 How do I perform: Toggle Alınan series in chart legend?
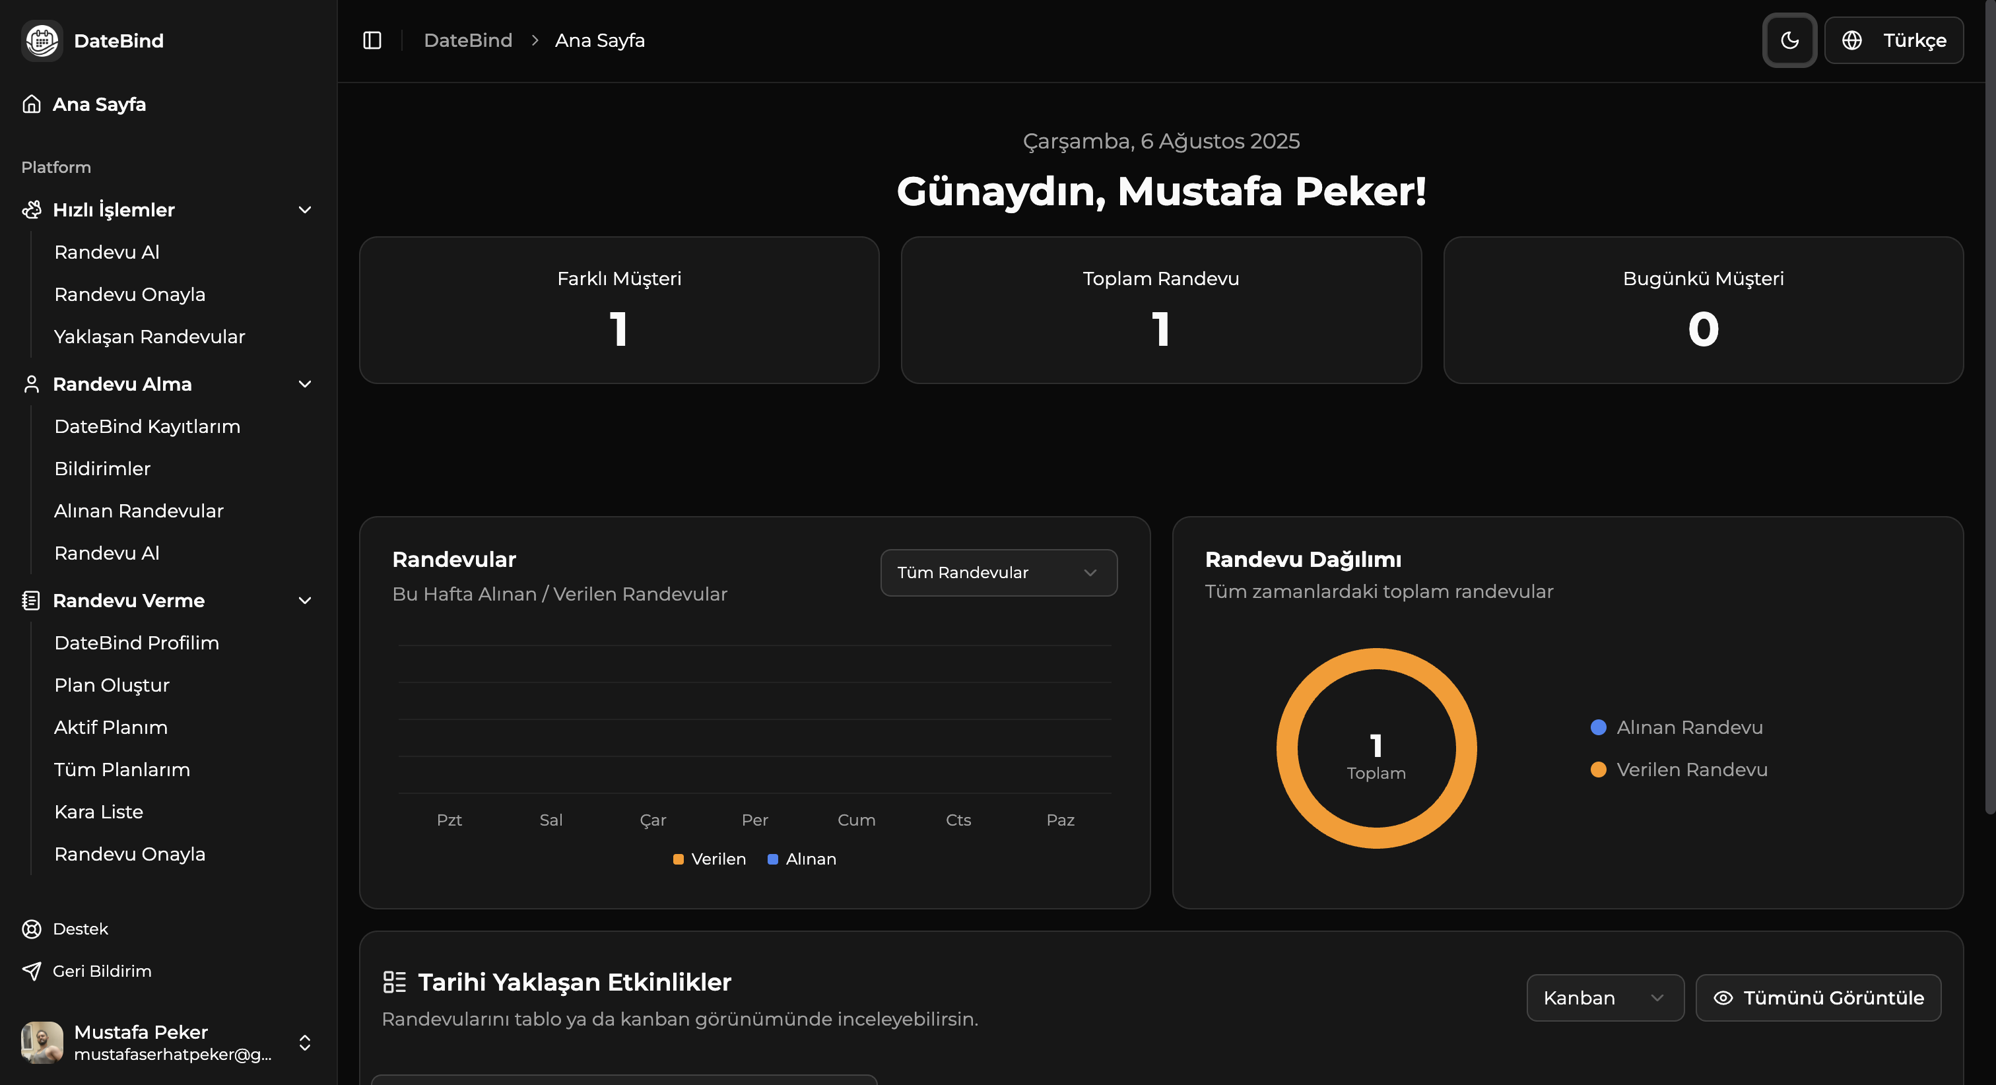click(x=802, y=859)
